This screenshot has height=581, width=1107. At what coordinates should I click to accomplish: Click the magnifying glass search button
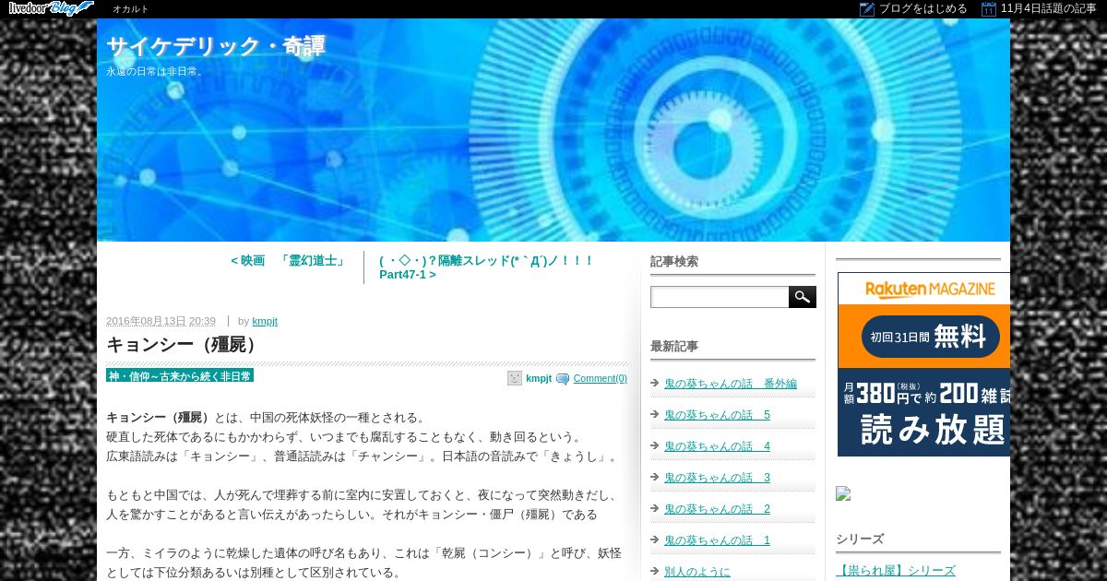pyautogui.click(x=803, y=297)
